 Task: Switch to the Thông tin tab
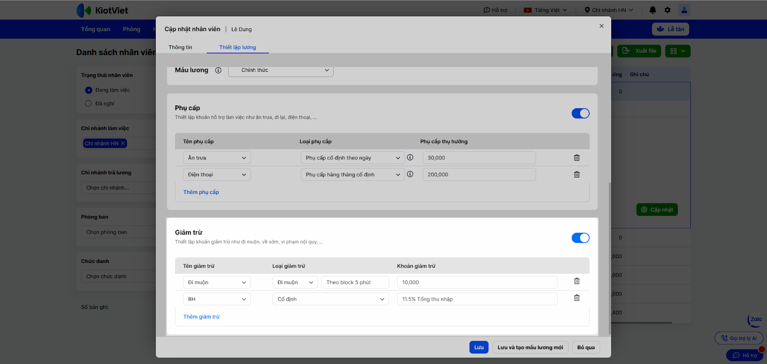pyautogui.click(x=180, y=47)
